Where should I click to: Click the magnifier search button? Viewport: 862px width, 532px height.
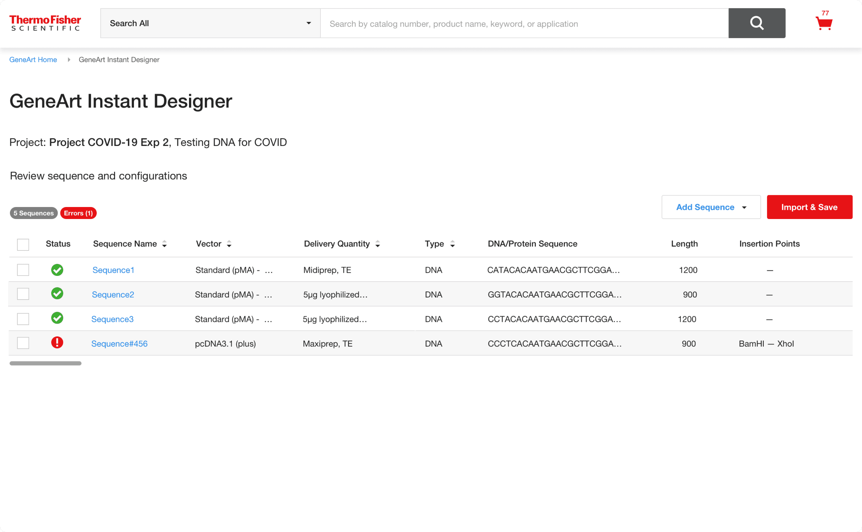tap(757, 23)
